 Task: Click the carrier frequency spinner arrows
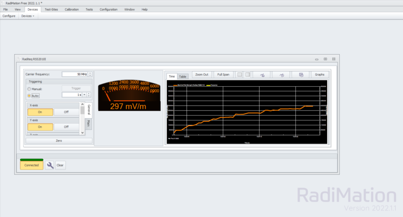pyautogui.click(x=90, y=74)
